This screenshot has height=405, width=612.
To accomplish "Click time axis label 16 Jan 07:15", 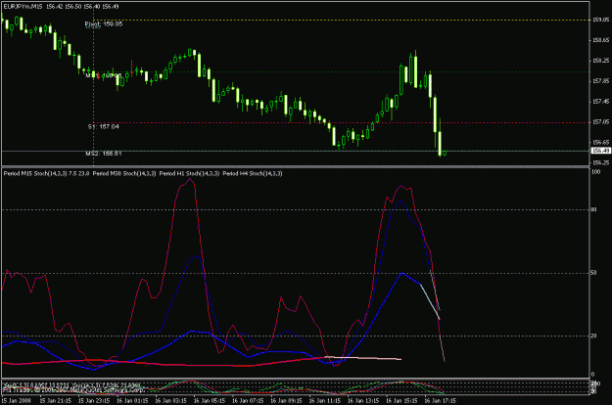I will [248, 401].
